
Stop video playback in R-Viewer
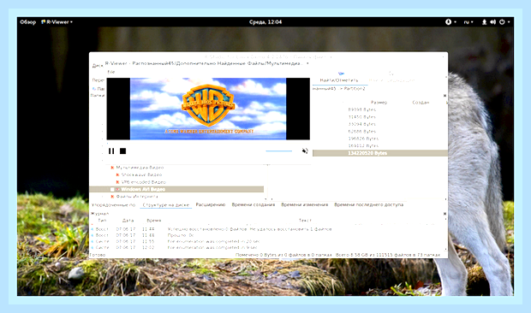[122, 151]
